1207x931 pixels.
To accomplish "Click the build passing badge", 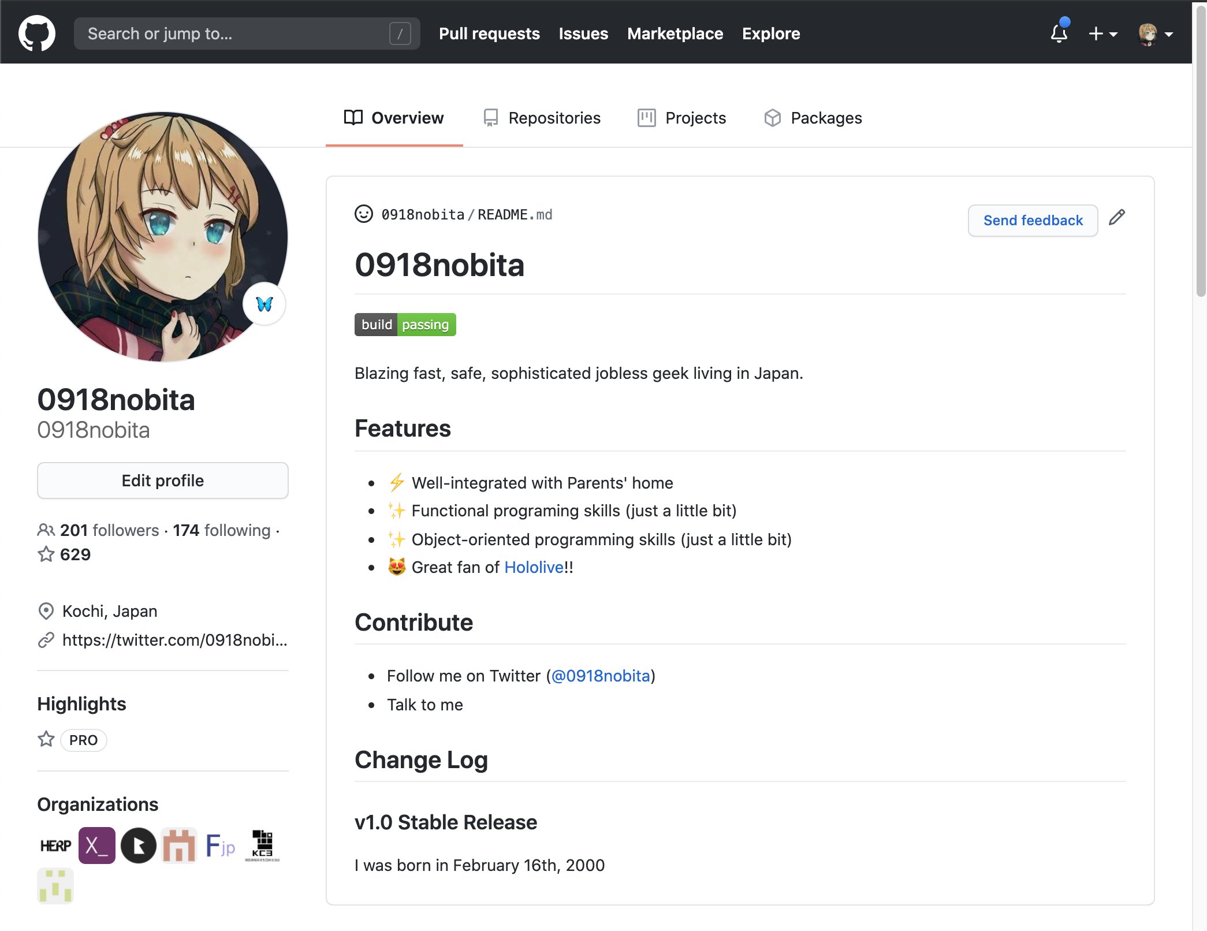I will (405, 325).
